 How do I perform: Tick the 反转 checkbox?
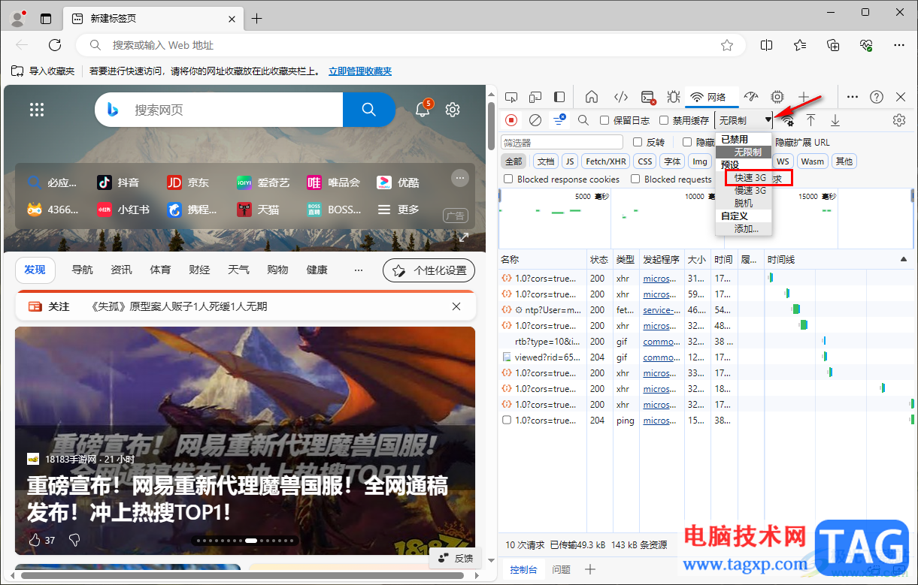(x=638, y=142)
